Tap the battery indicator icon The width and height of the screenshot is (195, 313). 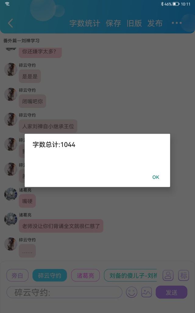tap(176, 4)
